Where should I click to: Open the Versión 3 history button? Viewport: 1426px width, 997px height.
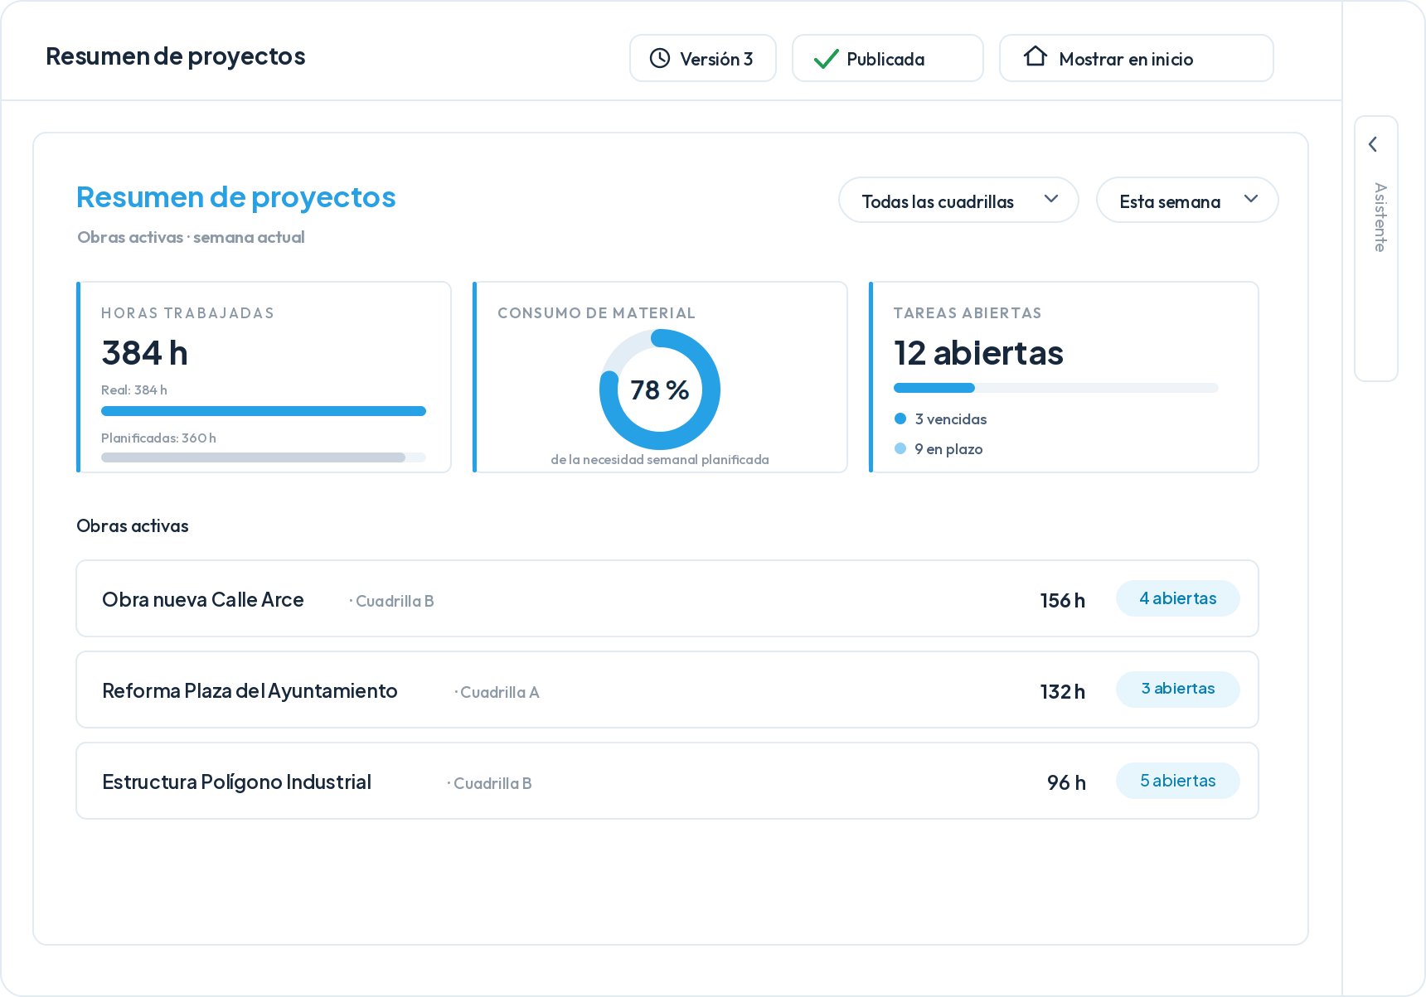click(703, 58)
